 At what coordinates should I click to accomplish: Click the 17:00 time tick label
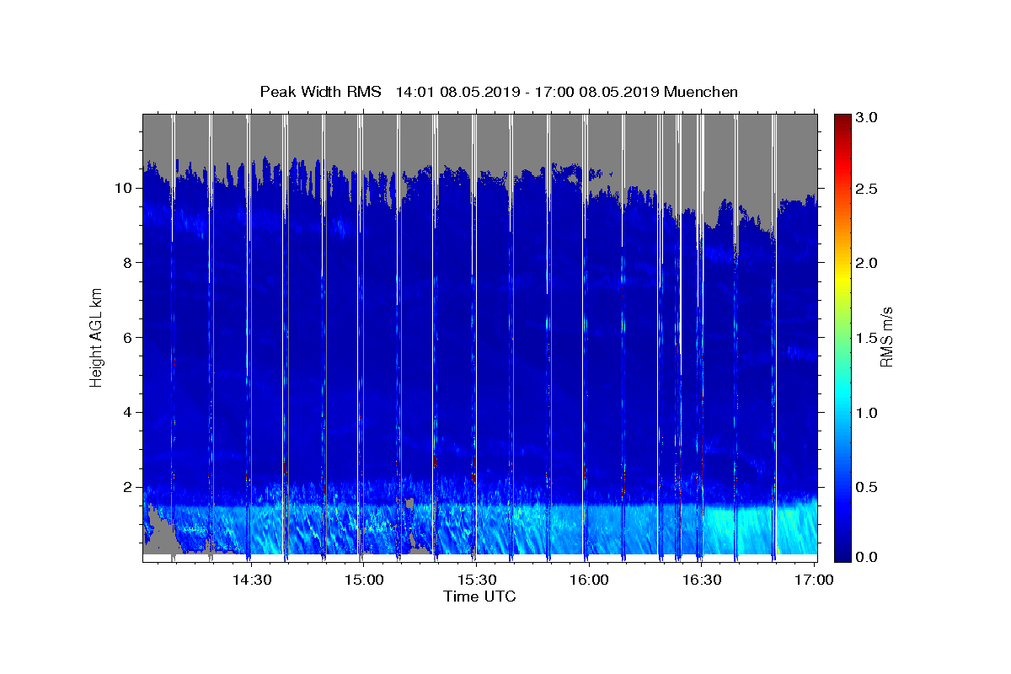click(x=814, y=580)
